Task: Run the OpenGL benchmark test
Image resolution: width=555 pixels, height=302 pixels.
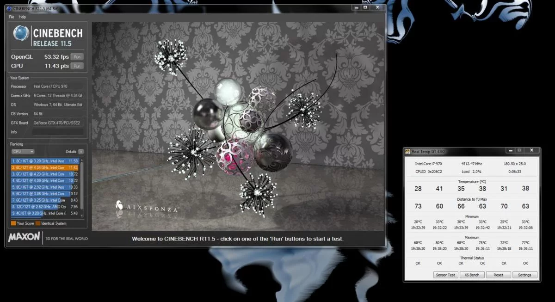Action: (x=78, y=57)
